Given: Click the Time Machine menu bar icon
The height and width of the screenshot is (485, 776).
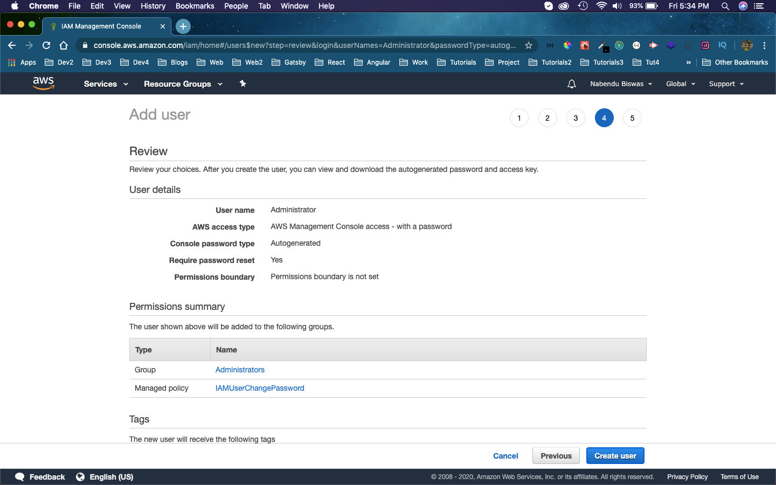Looking at the screenshot, I should pos(583,6).
